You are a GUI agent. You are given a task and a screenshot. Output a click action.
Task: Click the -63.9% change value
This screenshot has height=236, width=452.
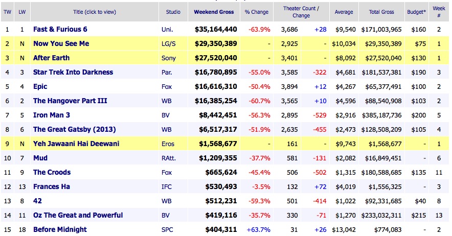click(x=259, y=30)
